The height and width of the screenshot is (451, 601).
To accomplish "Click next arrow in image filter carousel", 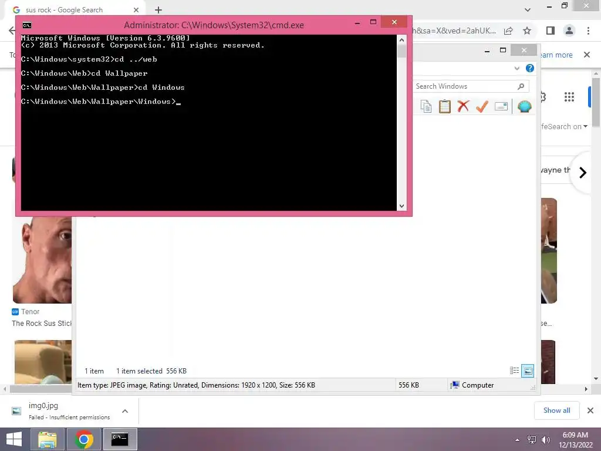I will pos(583,173).
